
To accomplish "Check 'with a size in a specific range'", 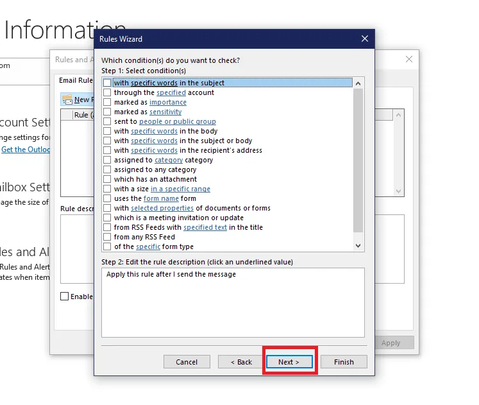I will pyautogui.click(x=107, y=189).
